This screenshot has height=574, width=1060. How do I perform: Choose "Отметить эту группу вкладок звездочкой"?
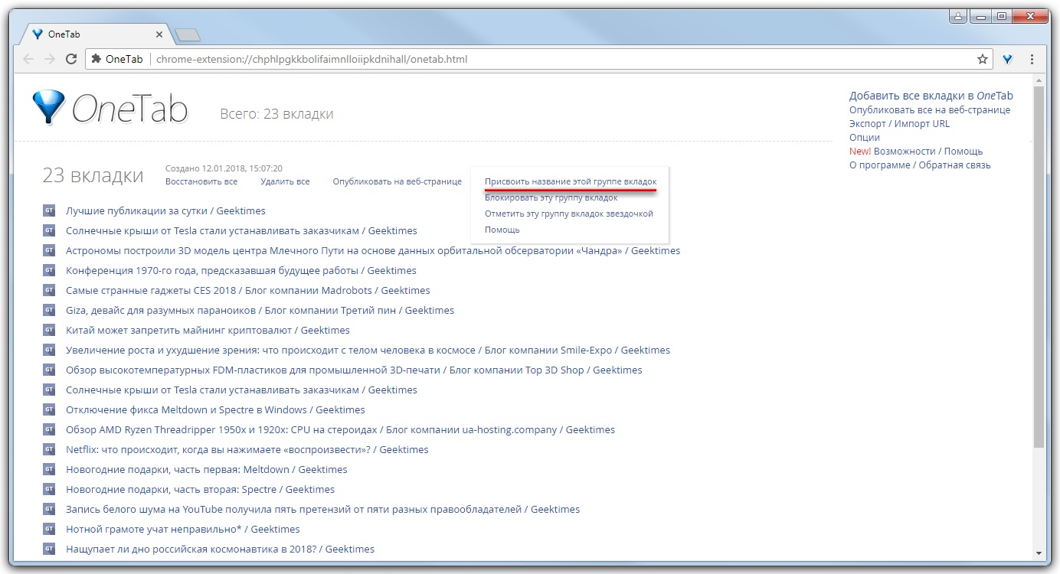point(569,214)
